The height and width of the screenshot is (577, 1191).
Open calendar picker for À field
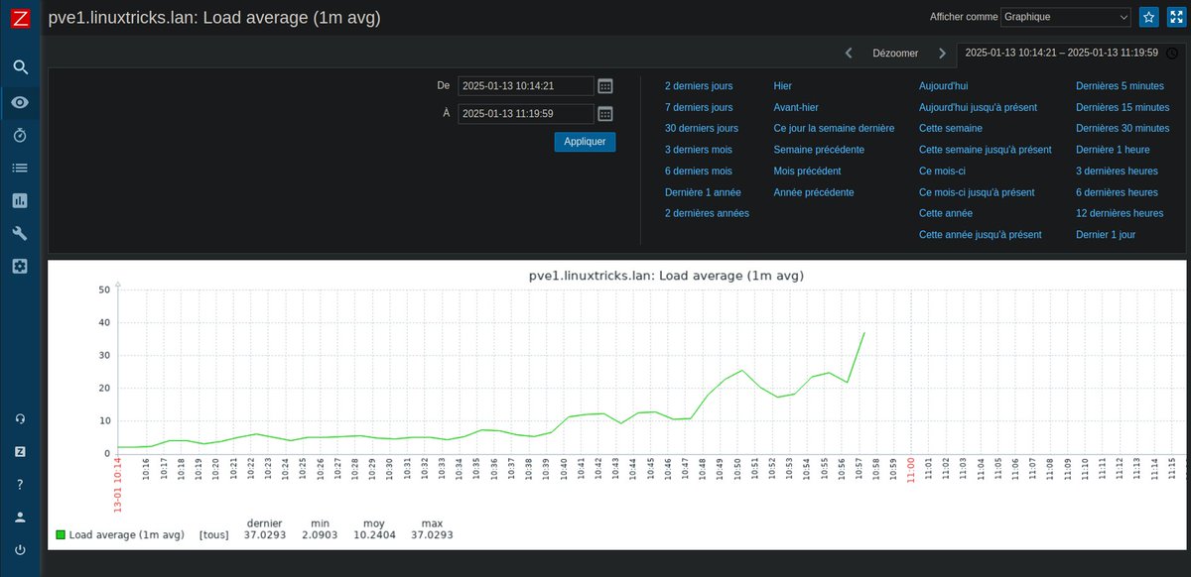click(x=605, y=113)
